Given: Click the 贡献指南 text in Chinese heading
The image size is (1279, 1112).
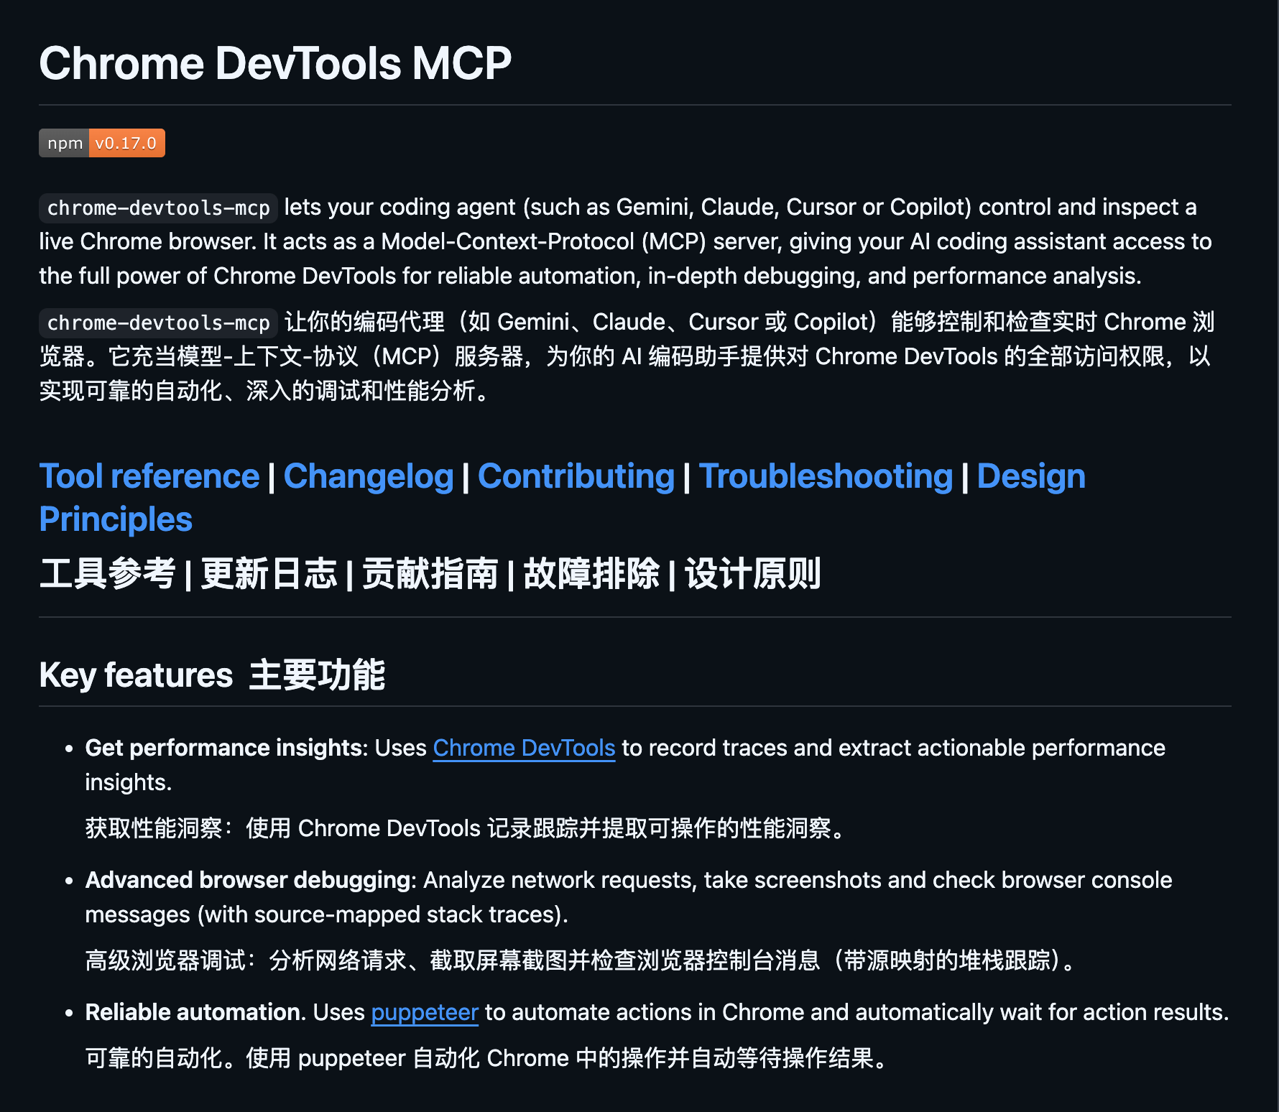Looking at the screenshot, I should click(430, 574).
